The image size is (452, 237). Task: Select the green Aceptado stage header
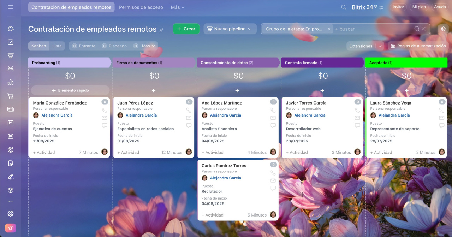tap(406, 63)
